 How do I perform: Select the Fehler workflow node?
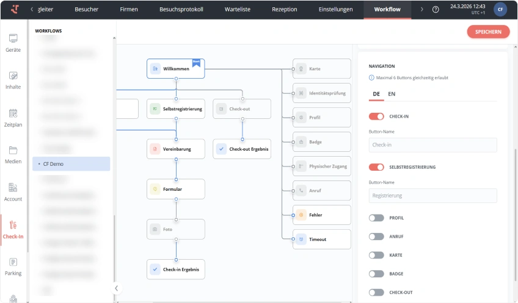pos(322,215)
